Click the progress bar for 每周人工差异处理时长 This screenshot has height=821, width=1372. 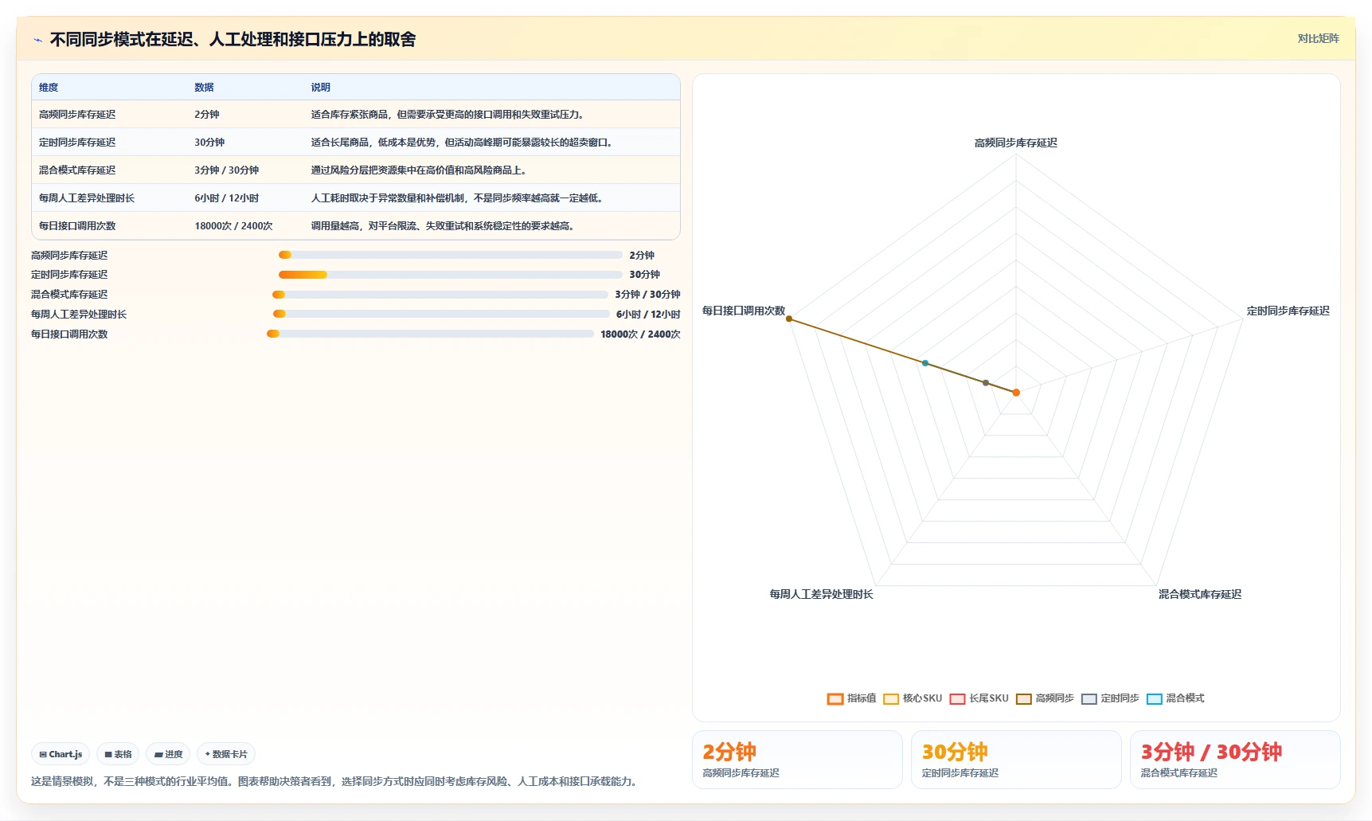pyautogui.click(x=441, y=314)
